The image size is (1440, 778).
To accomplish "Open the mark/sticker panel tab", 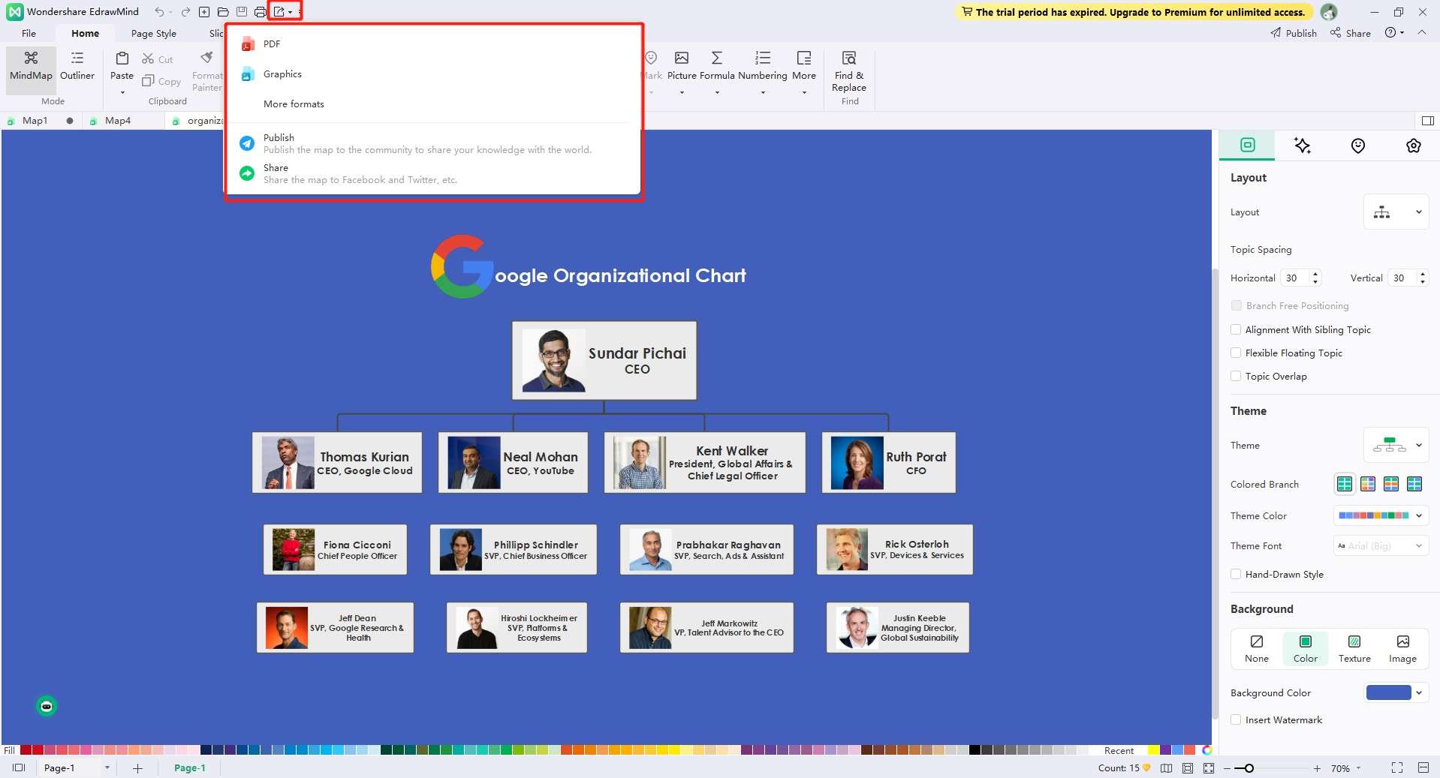I will coord(1358,146).
